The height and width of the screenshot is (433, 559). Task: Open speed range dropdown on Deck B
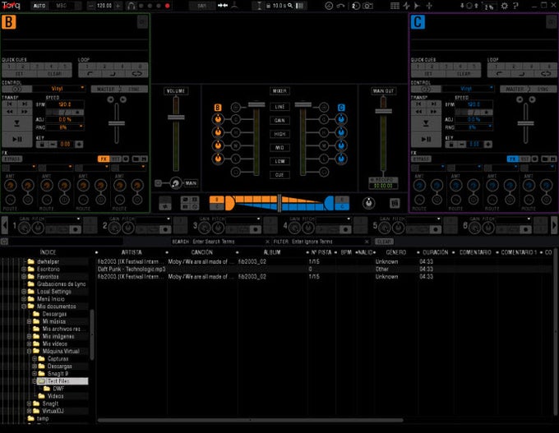click(65, 127)
